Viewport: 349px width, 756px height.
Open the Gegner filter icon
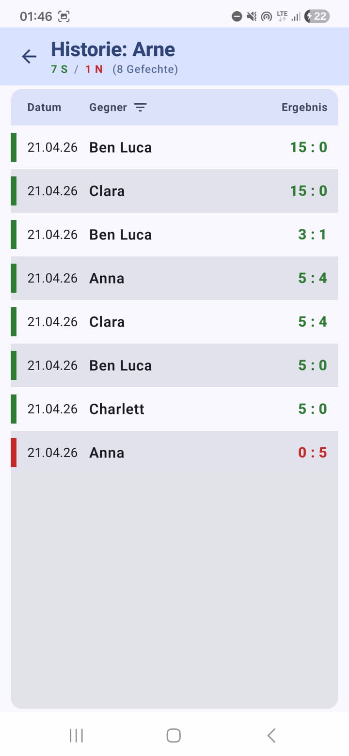pos(140,108)
